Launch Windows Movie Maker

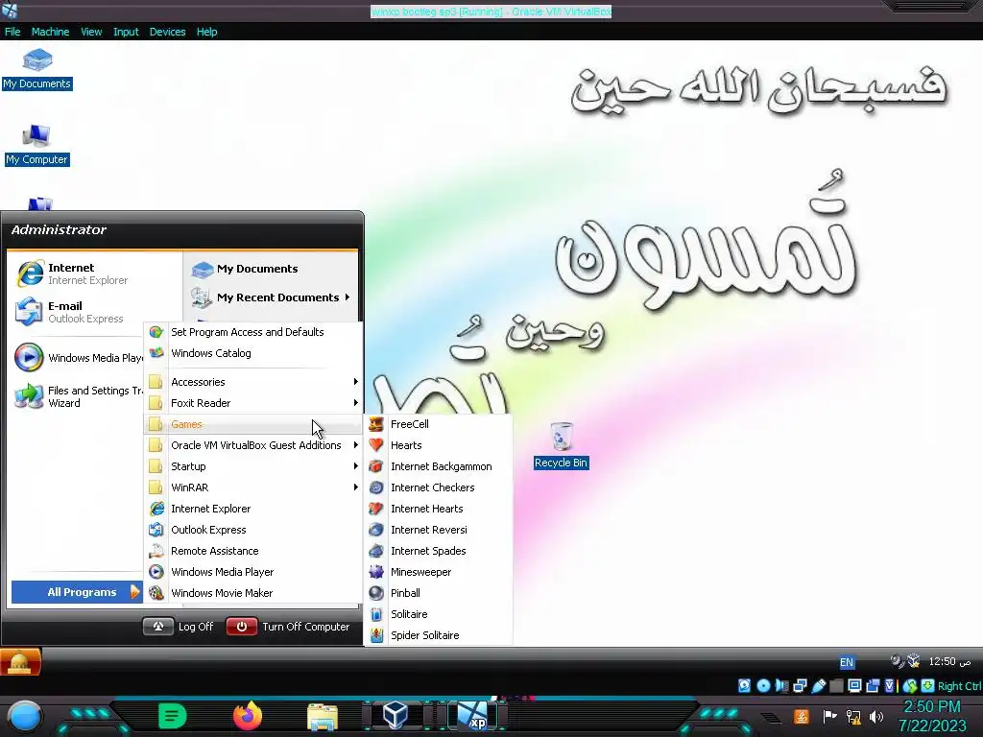tap(253, 593)
